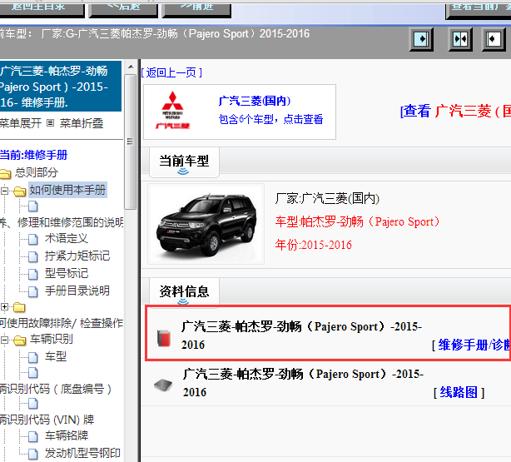
Task: Click the right-arrow panel layout icon
Action: coord(421,39)
